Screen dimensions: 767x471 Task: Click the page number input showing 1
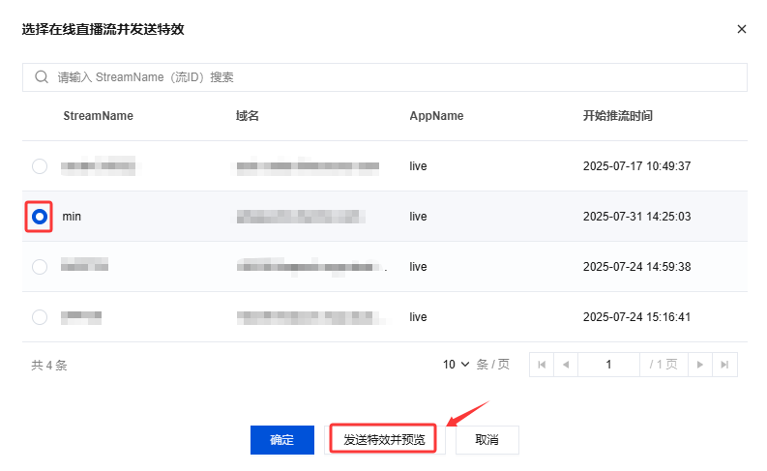pyautogui.click(x=608, y=365)
